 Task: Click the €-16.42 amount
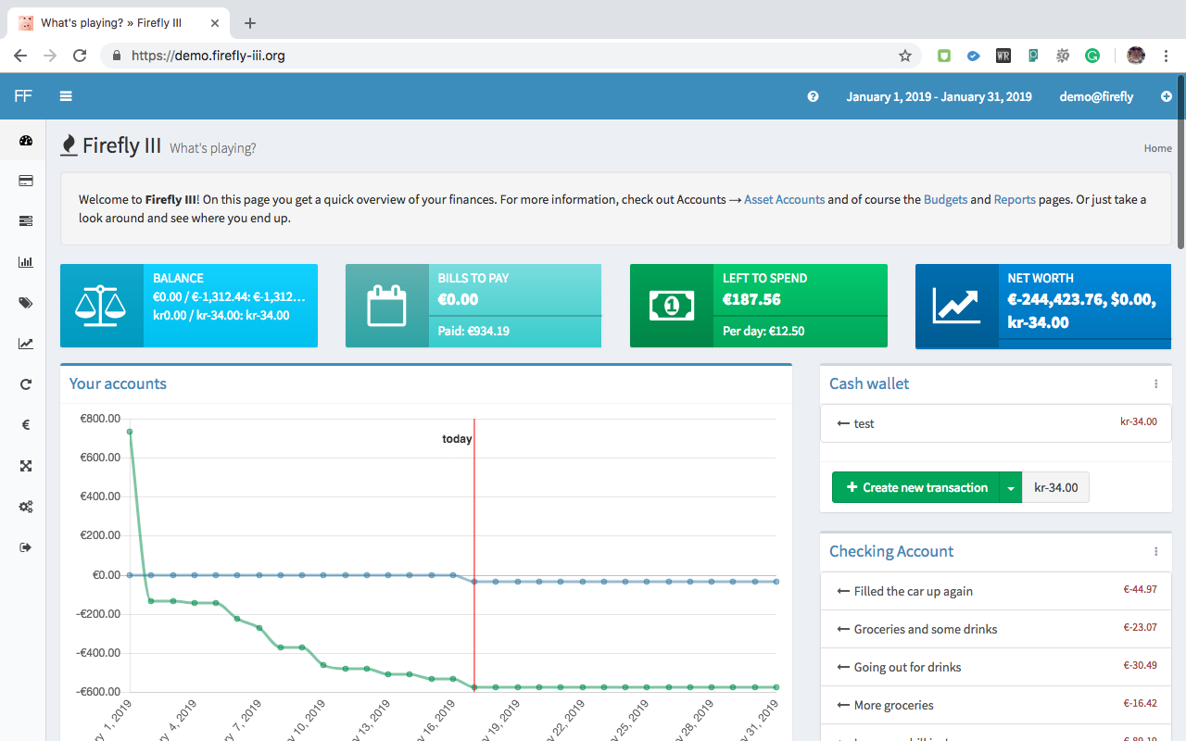click(x=1140, y=702)
